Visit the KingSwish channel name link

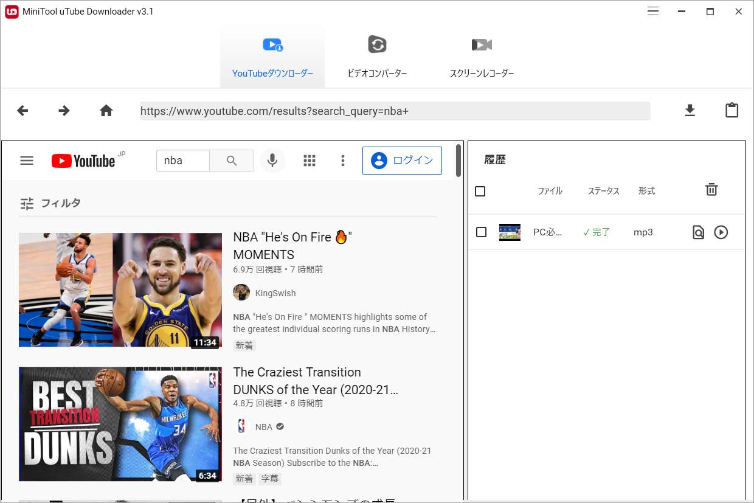click(x=275, y=293)
